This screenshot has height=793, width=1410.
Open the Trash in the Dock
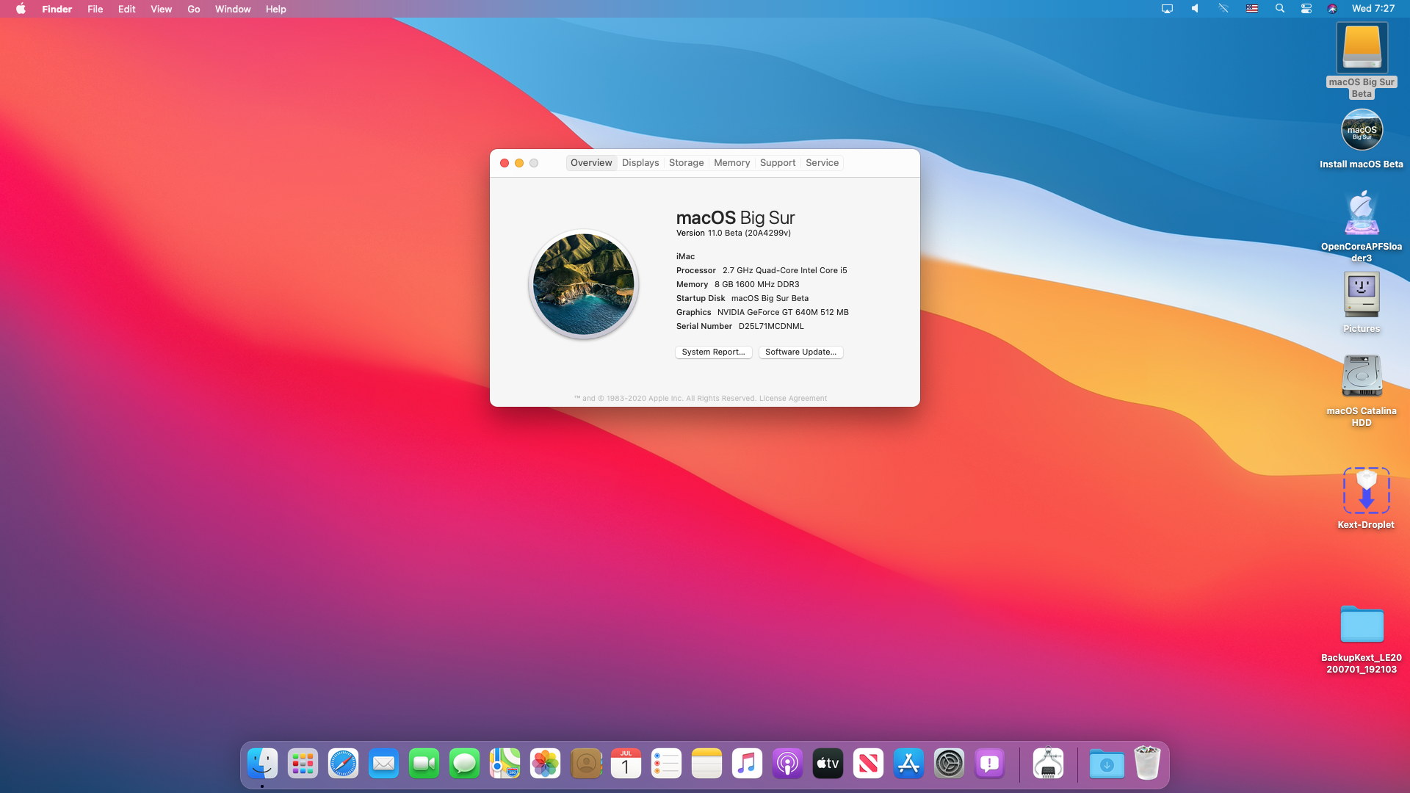[1147, 764]
